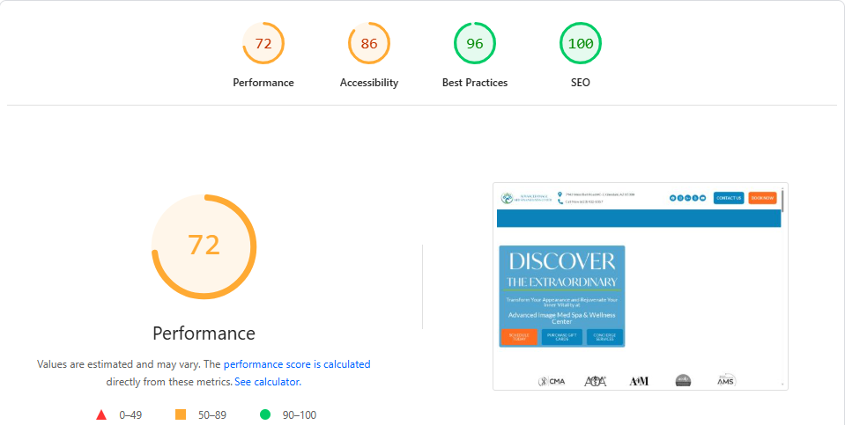Image resolution: width=845 pixels, height=425 pixels.
Task: Click the Discover the Extraordinary hero banner
Action: pyautogui.click(x=561, y=273)
